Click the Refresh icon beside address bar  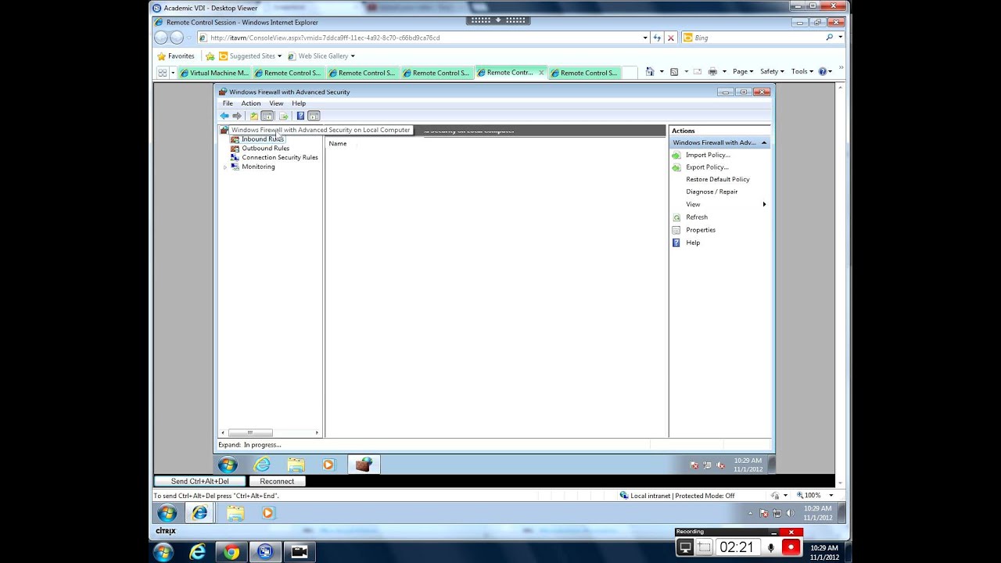pos(658,38)
